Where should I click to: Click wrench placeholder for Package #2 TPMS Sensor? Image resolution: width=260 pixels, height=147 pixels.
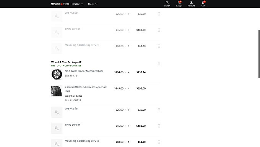tap(57, 128)
